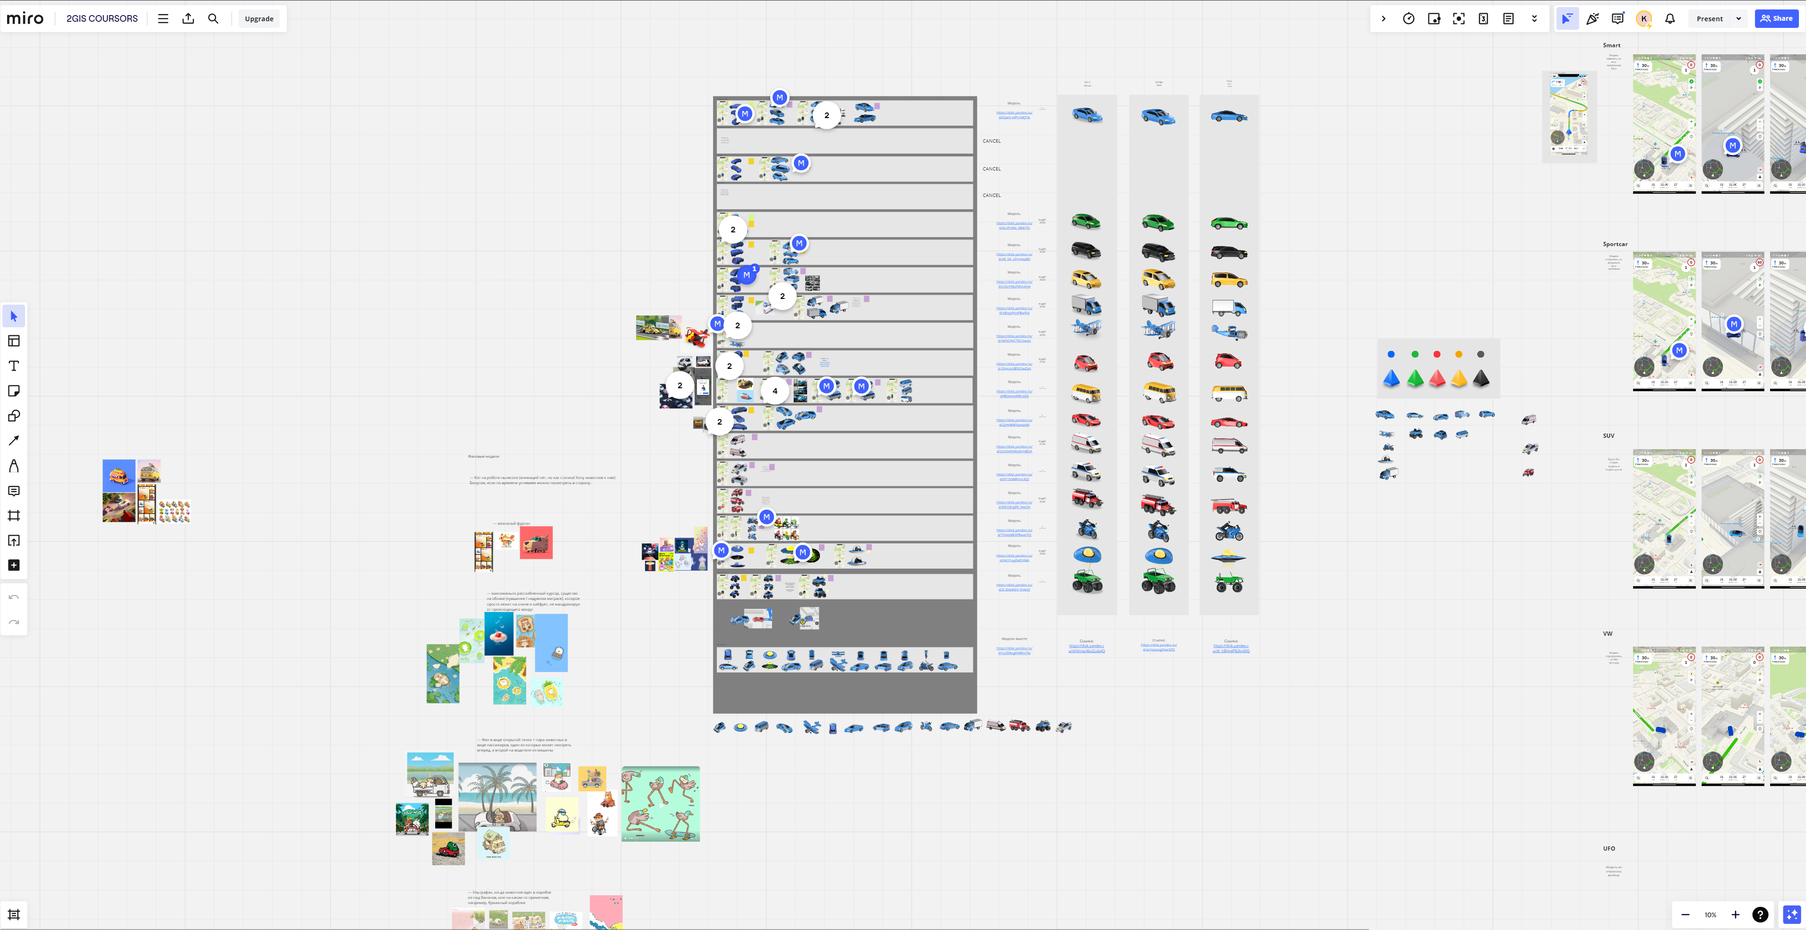
Task: Select the Text tool in the left toolbar
Action: coord(13,366)
